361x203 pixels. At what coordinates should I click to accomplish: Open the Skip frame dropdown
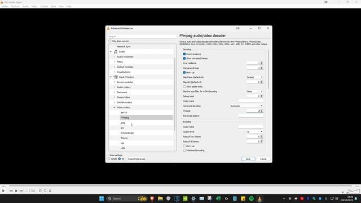(x=254, y=77)
